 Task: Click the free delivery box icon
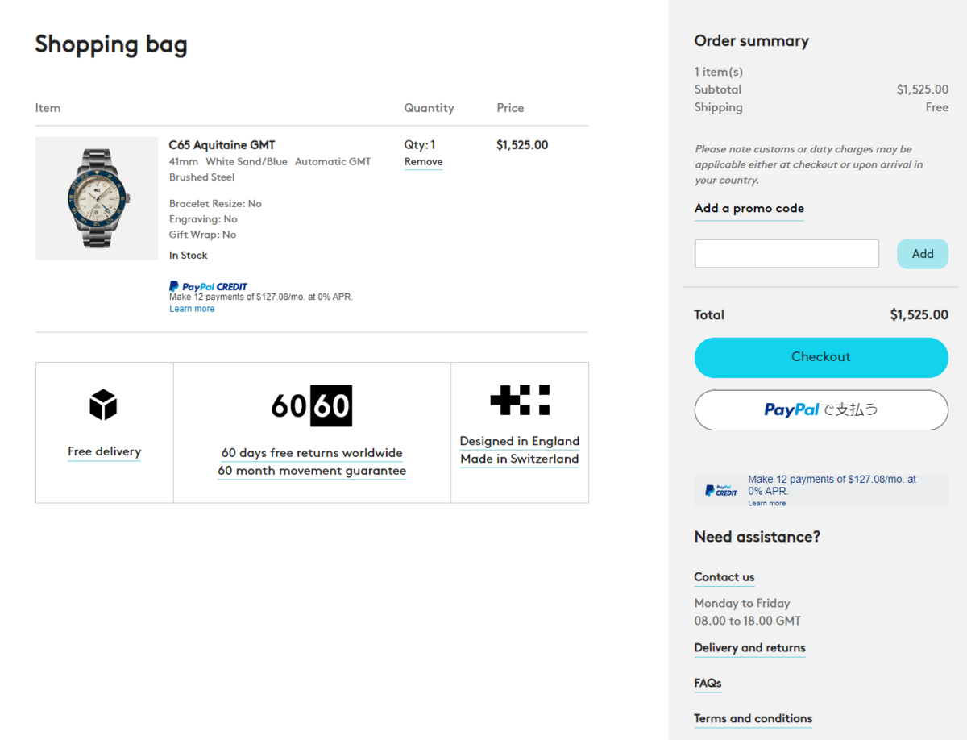[x=104, y=405]
